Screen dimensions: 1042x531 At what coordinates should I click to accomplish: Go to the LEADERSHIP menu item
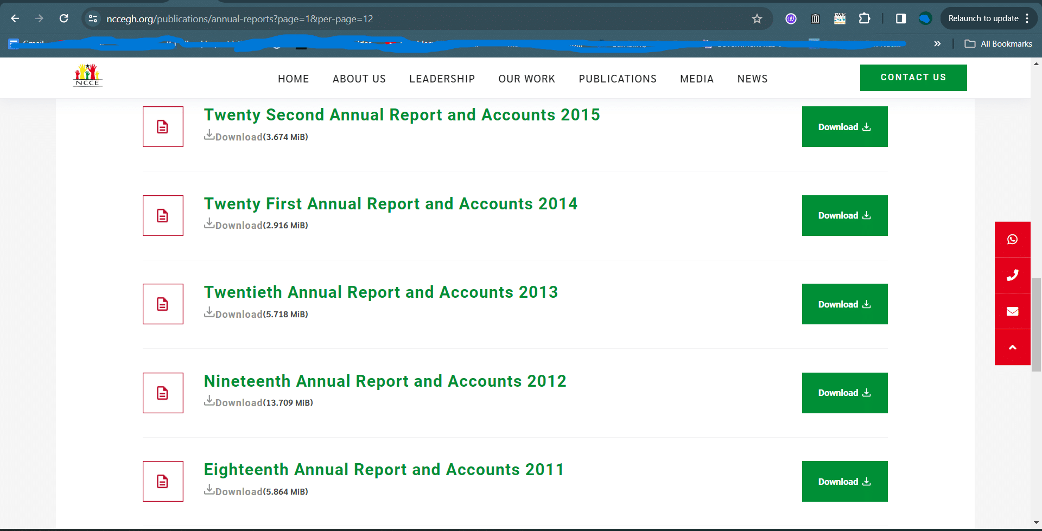[x=442, y=79]
